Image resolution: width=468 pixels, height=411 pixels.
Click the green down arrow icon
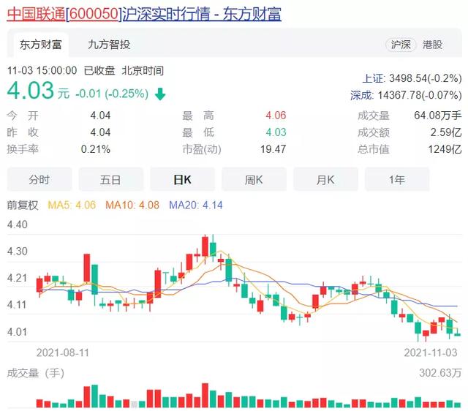pyautogui.click(x=160, y=94)
